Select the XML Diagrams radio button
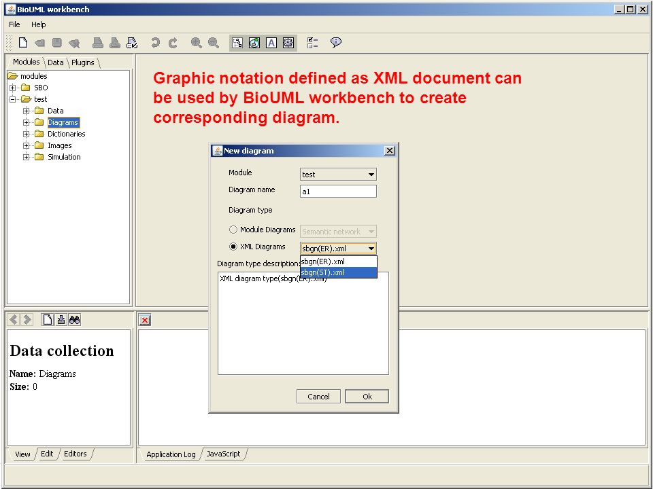Screen dimensions: 653x489 tap(233, 247)
